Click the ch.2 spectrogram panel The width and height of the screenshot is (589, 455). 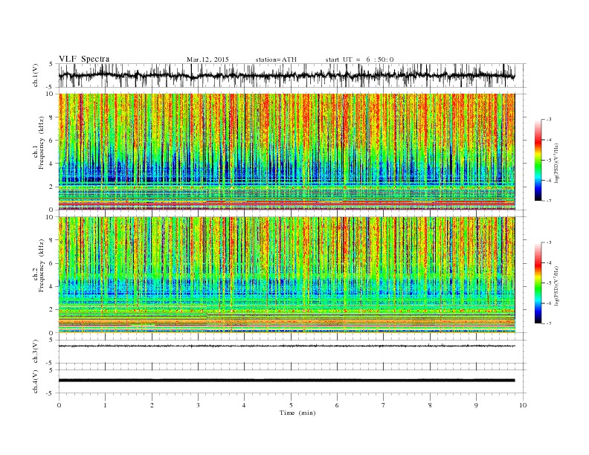287,274
